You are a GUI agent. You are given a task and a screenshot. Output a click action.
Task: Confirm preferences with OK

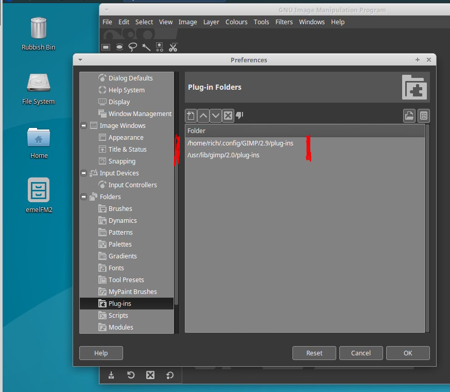point(408,353)
